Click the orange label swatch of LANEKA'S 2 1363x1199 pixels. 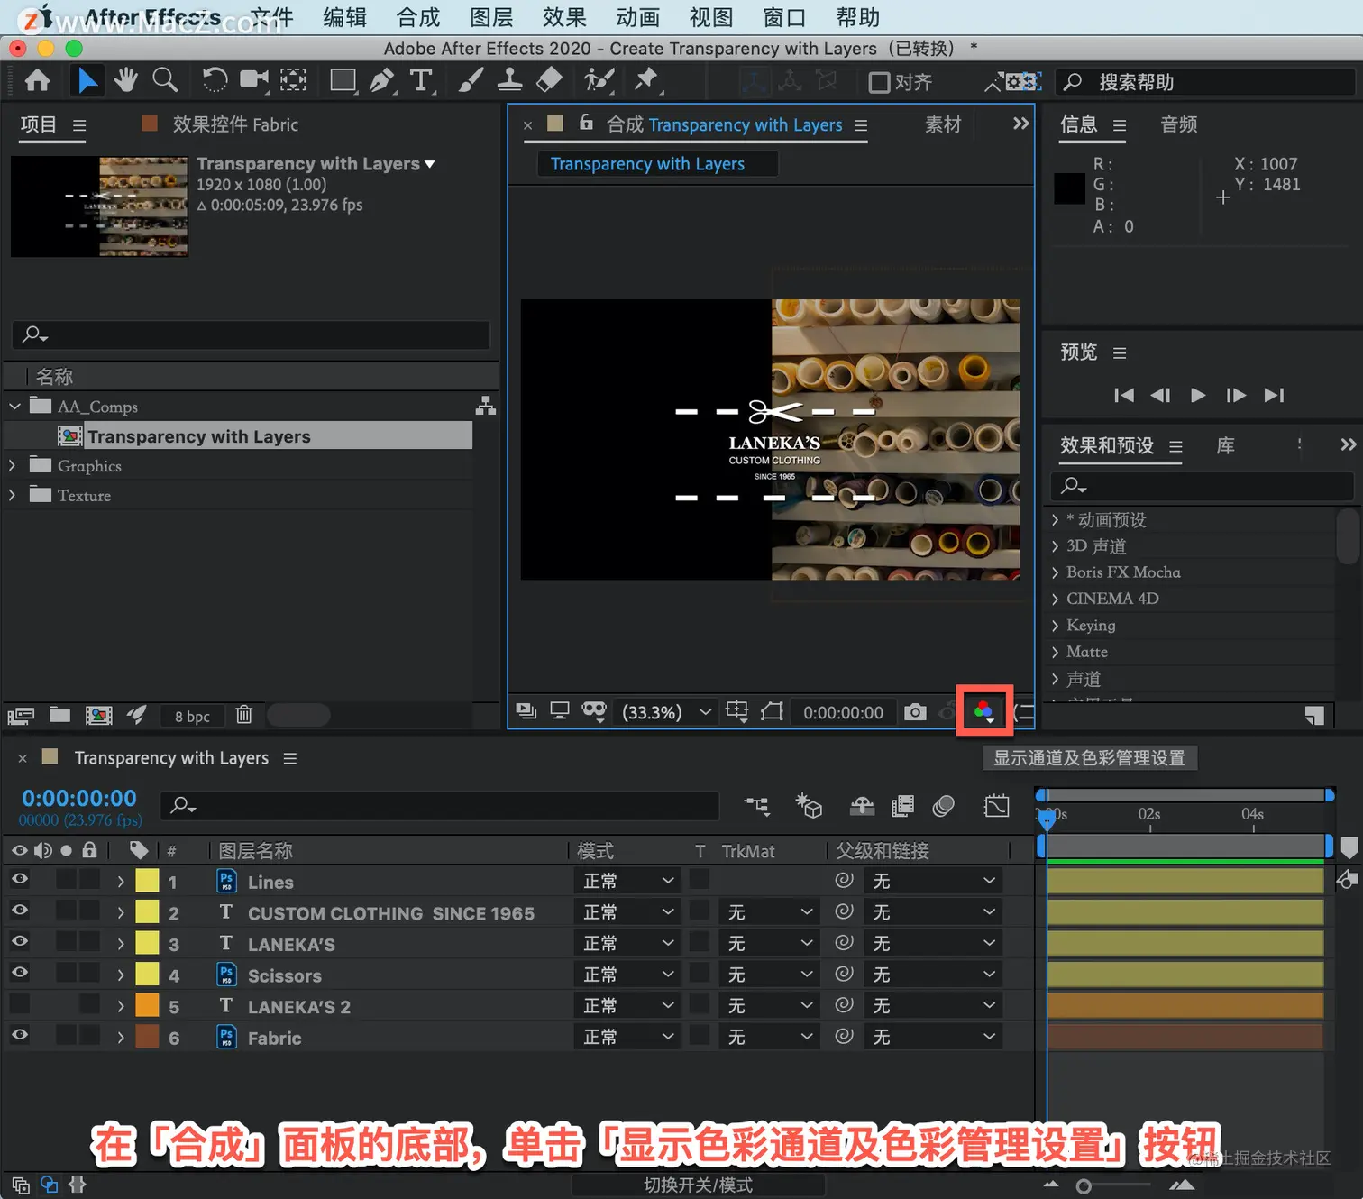pyautogui.click(x=147, y=1005)
